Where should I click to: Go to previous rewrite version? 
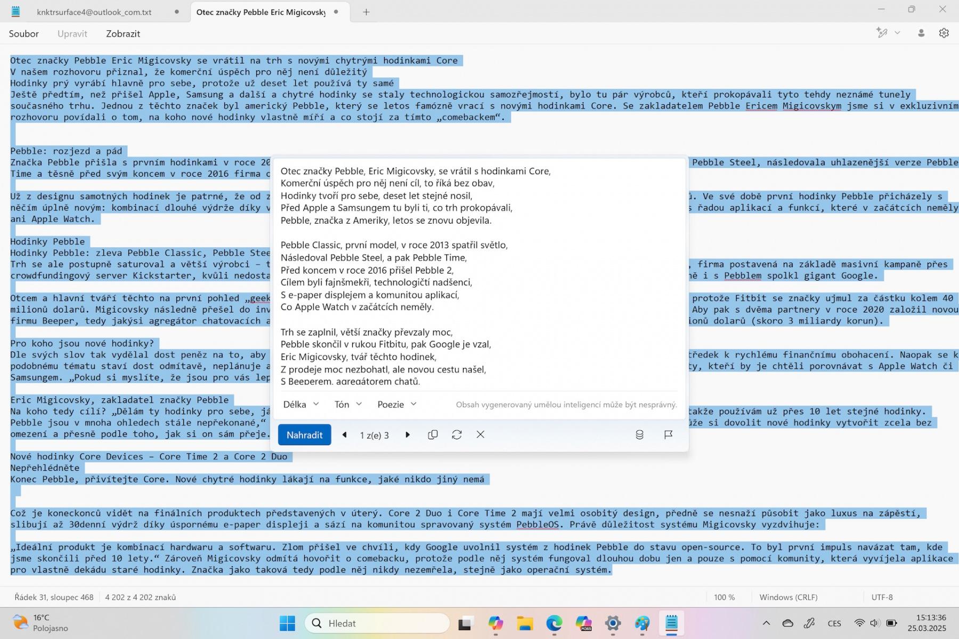pos(344,435)
